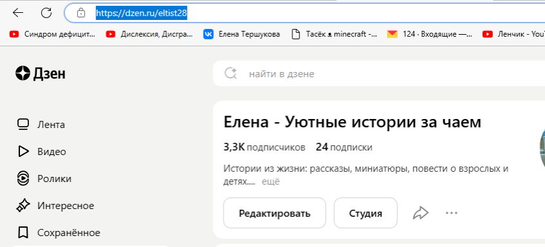
Task: Open Видео in the sidebar
Action: click(x=41, y=152)
